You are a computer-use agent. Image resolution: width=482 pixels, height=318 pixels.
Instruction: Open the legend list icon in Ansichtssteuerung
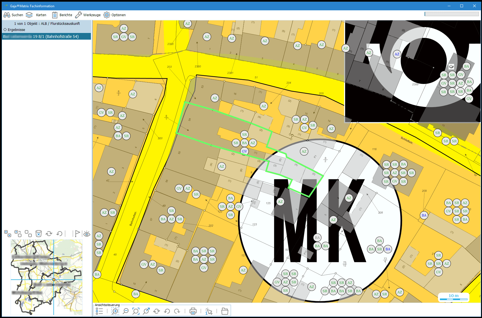pos(99,311)
